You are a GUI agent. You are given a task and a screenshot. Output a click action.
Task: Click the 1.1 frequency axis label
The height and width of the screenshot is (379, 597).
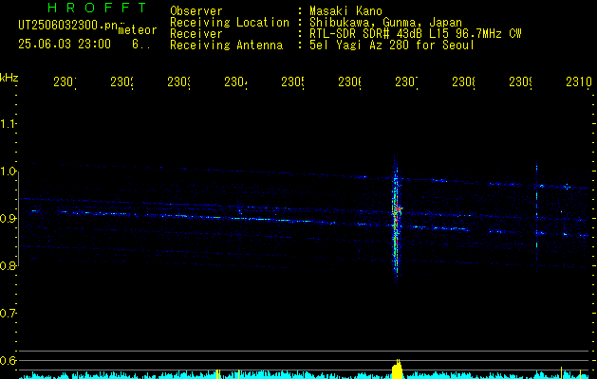coord(8,123)
